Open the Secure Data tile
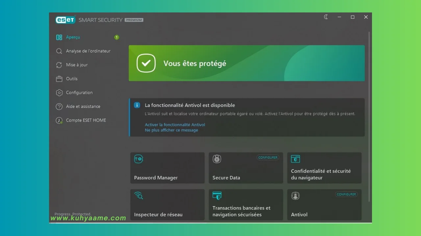Screen dimensions: 421x236 pos(246,168)
